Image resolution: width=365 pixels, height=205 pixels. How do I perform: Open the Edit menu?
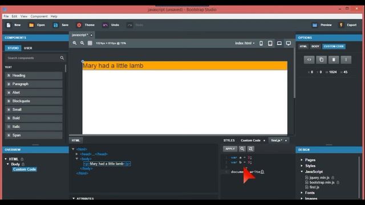point(14,17)
